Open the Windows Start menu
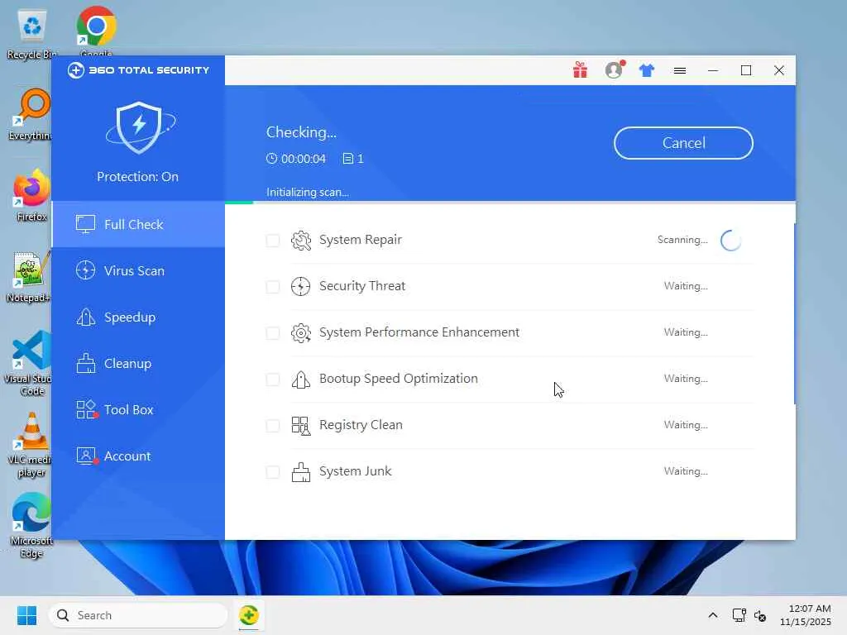This screenshot has height=635, width=847. tap(26, 615)
